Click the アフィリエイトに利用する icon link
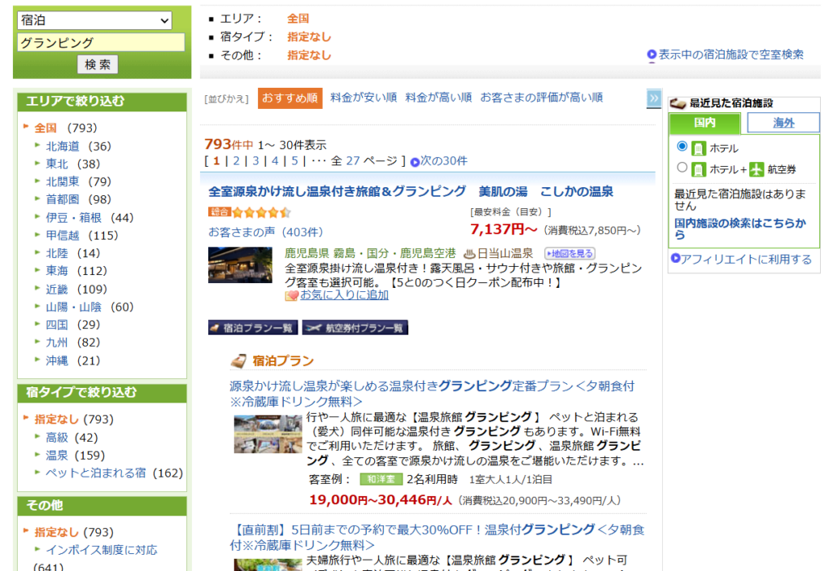Viewport: 833px width, 571px height. pyautogui.click(x=674, y=259)
